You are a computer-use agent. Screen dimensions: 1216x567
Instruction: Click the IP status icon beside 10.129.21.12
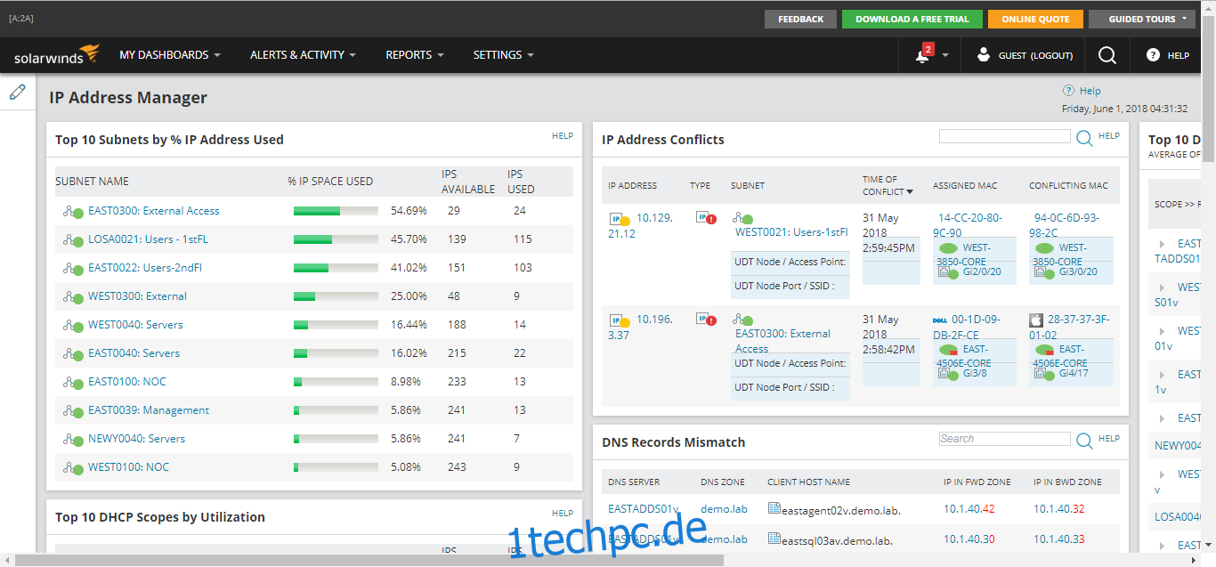(x=620, y=220)
